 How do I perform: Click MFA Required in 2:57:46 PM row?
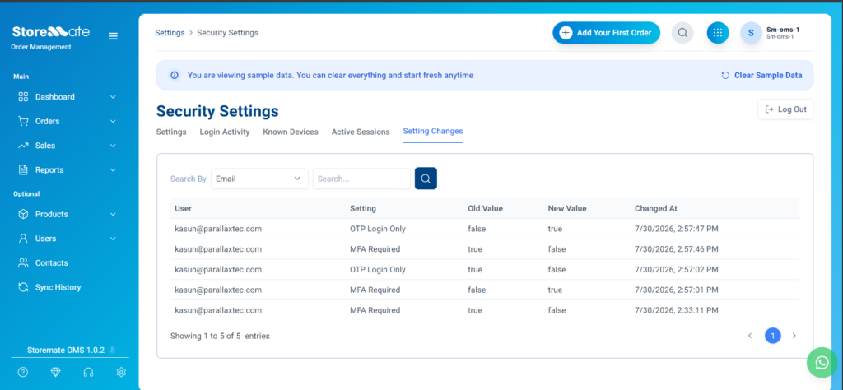(x=375, y=249)
